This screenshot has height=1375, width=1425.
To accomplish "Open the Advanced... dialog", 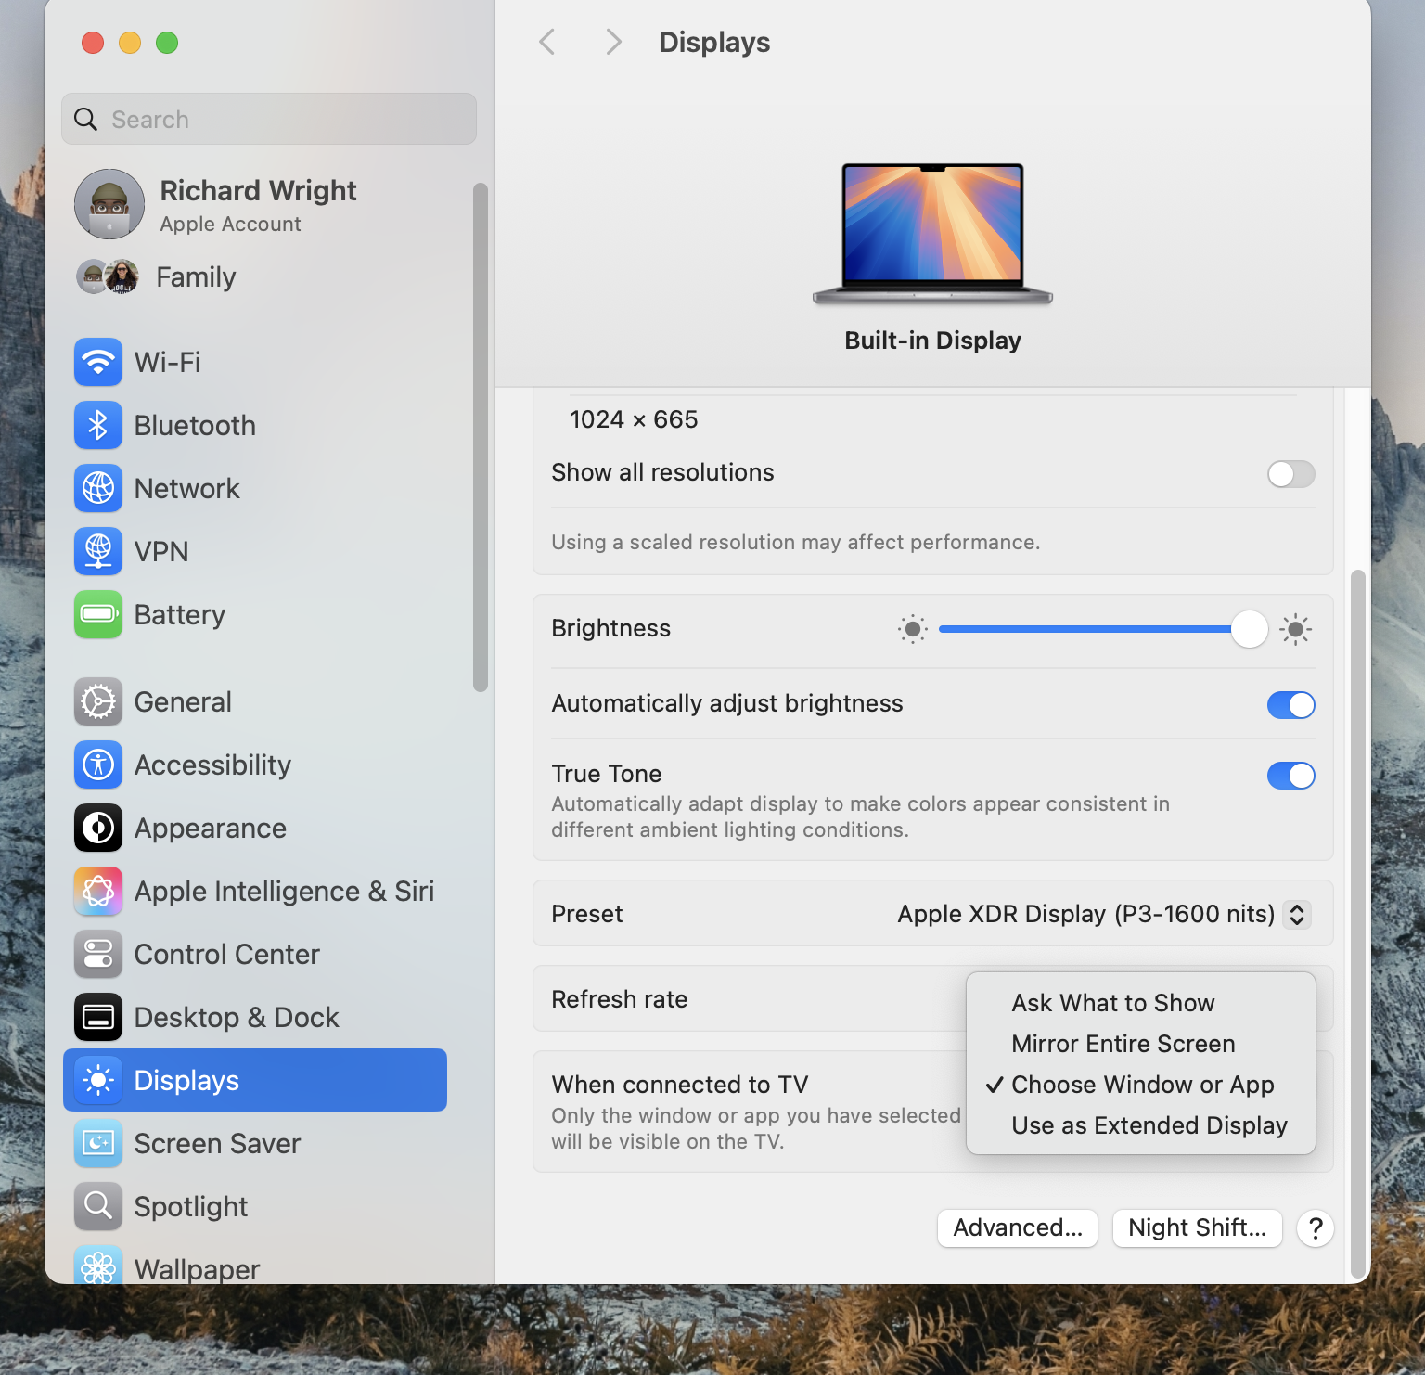I will (x=1018, y=1228).
